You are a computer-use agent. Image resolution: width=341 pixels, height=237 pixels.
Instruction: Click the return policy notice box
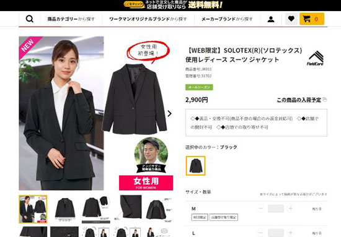coord(256,123)
